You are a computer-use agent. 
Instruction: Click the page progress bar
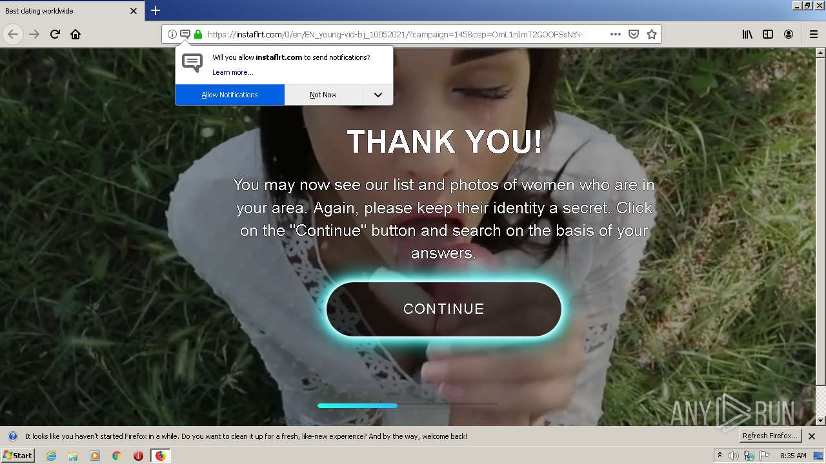pos(407,405)
